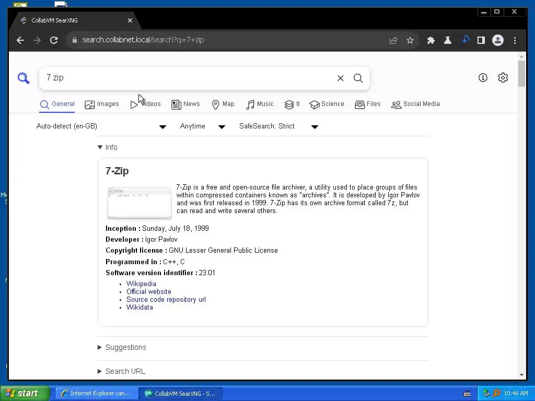
Task: Click the blue update arrow toolbar icon
Action: [466, 40]
